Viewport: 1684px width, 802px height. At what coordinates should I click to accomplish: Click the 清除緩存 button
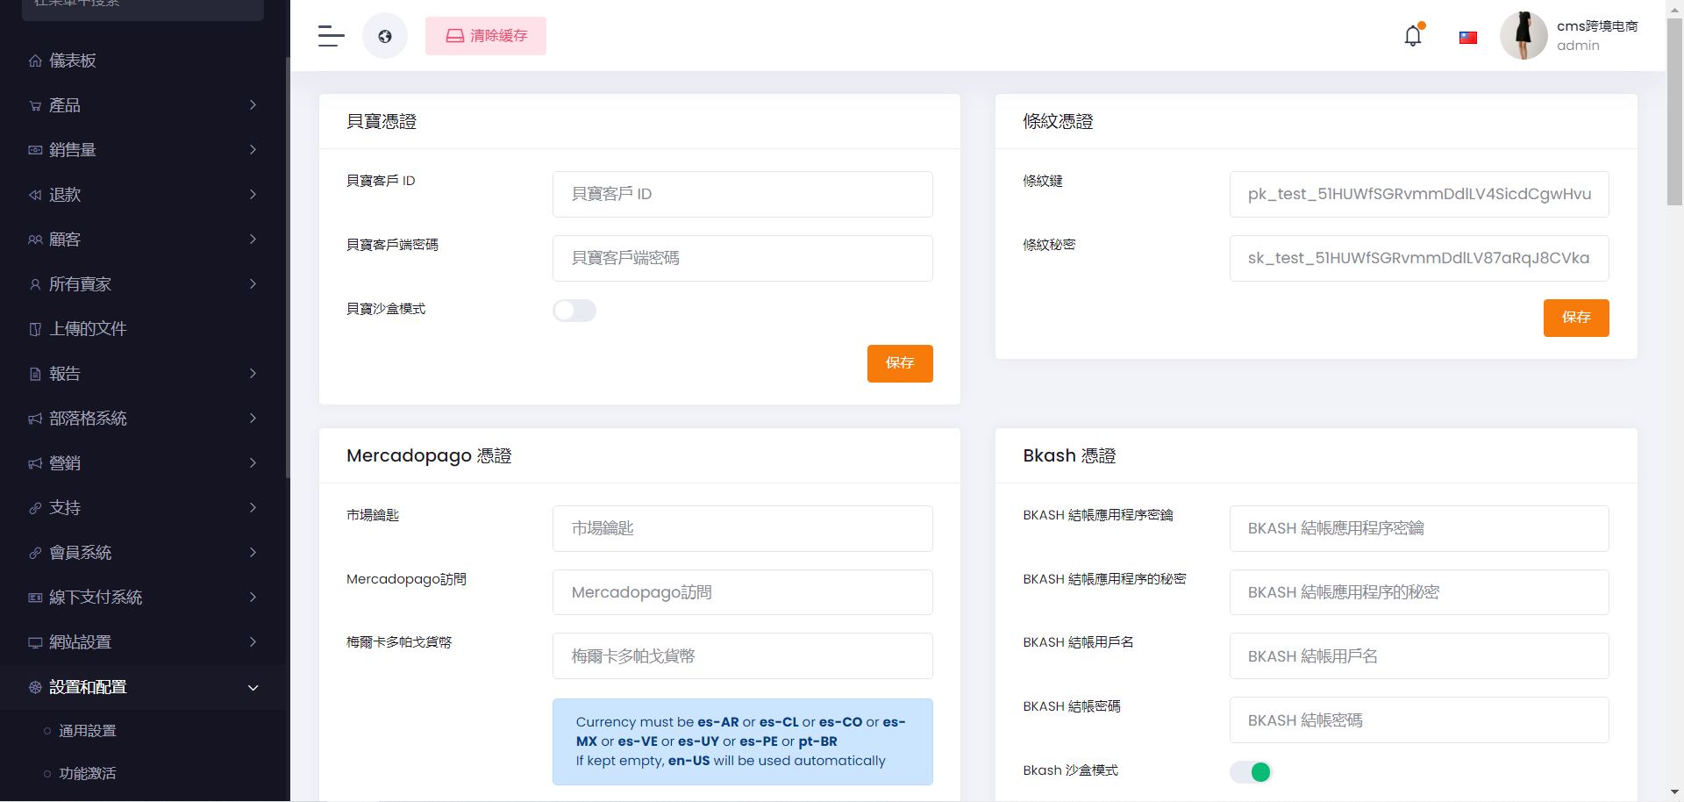pos(486,36)
